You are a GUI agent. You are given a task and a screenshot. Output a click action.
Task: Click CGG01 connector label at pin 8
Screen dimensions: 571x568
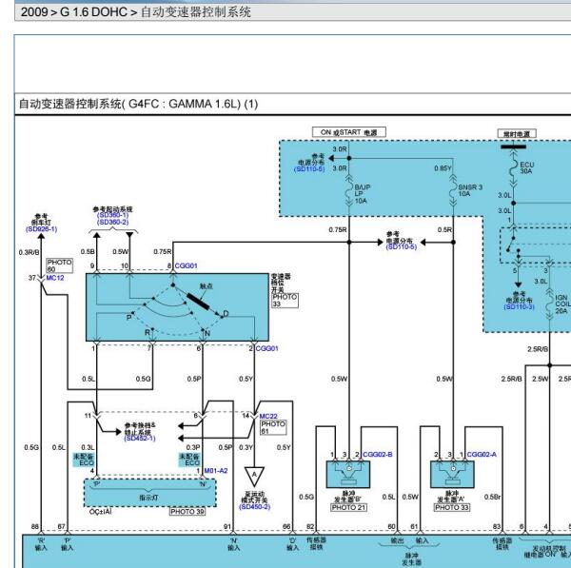187,265
